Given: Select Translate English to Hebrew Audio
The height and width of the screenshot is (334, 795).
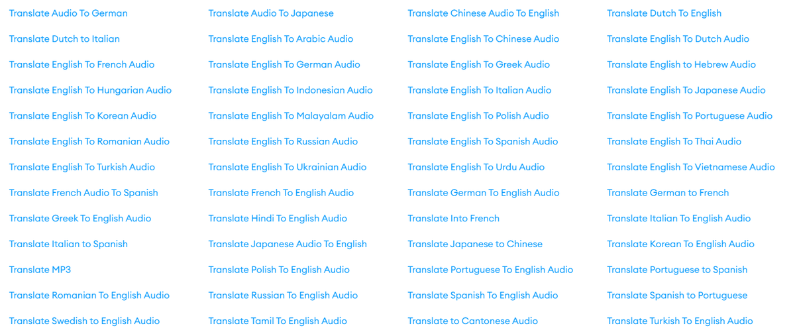Looking at the screenshot, I should (x=682, y=65).
